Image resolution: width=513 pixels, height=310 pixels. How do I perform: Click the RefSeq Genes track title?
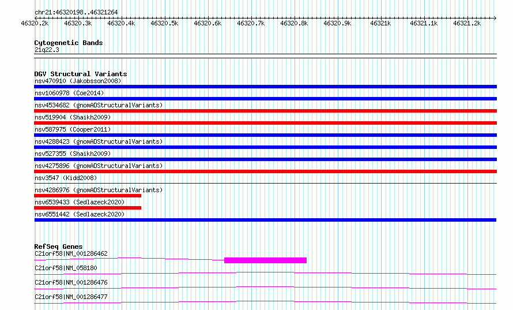[x=58, y=246]
